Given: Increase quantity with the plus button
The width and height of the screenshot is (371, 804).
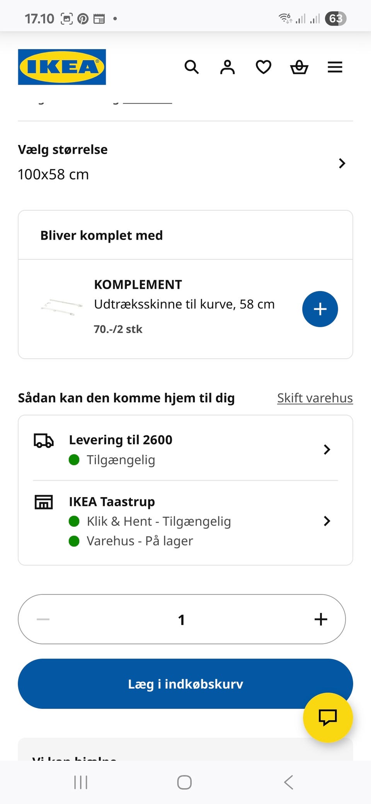Looking at the screenshot, I should (321, 619).
